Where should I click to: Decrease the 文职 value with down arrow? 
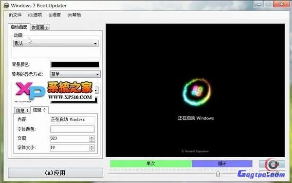[x=92, y=140]
